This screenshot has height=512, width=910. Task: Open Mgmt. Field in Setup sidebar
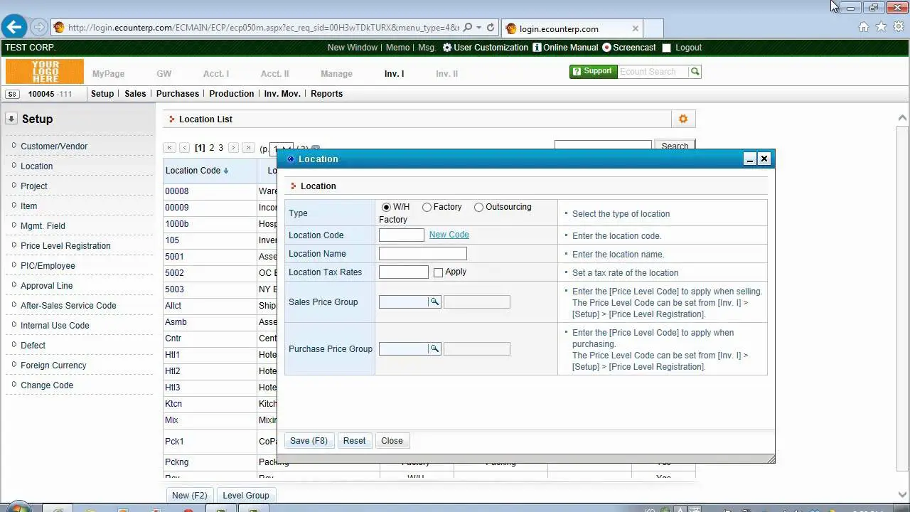pyautogui.click(x=43, y=226)
